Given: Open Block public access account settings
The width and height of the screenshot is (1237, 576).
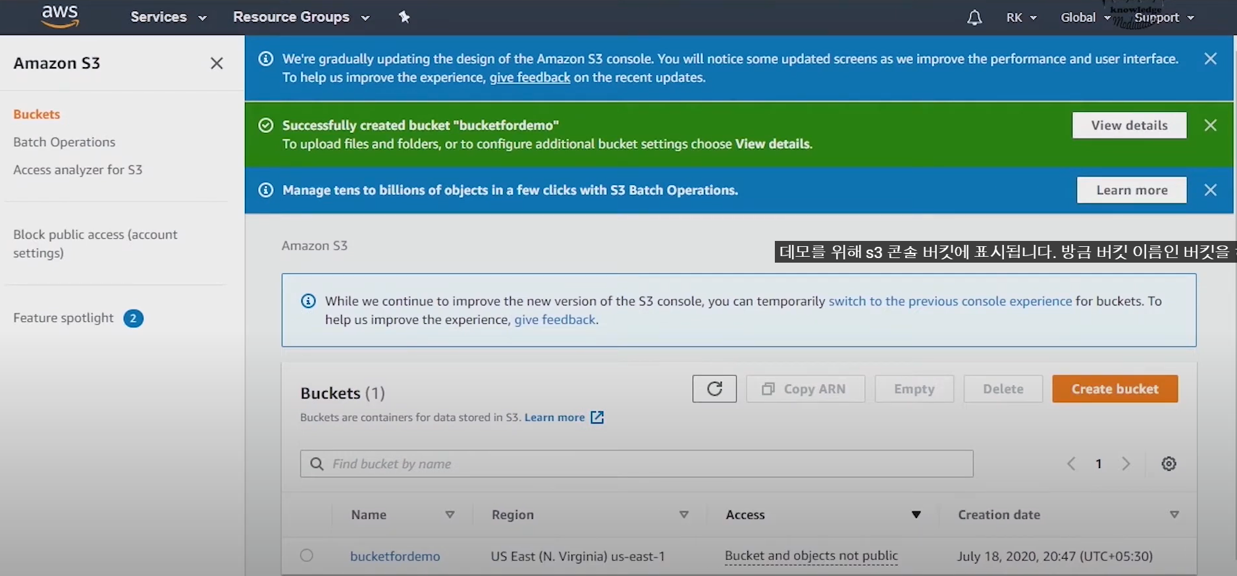Looking at the screenshot, I should coord(95,244).
